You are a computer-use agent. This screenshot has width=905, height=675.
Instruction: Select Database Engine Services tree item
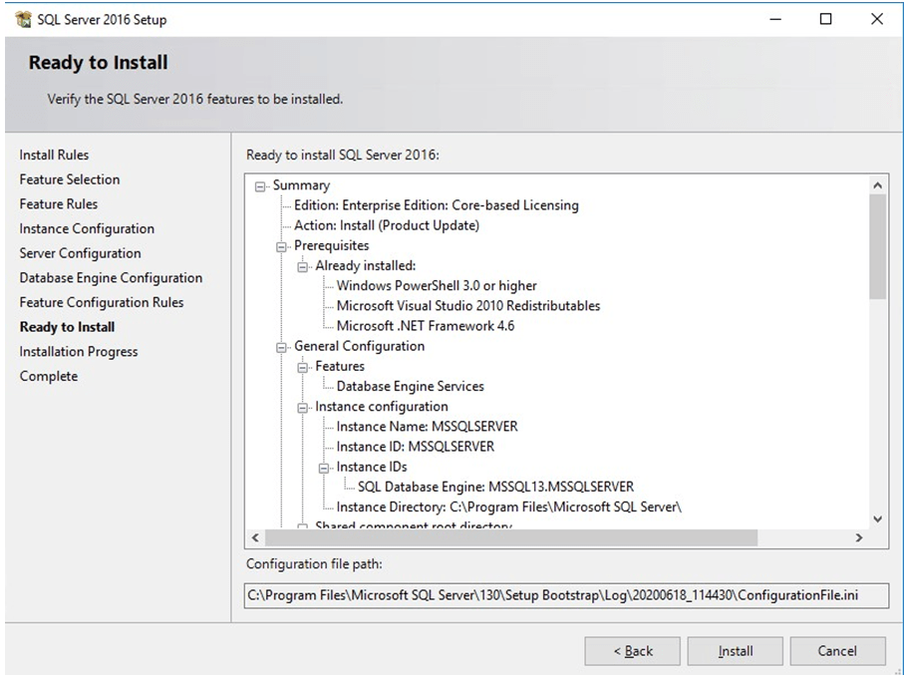tap(410, 387)
